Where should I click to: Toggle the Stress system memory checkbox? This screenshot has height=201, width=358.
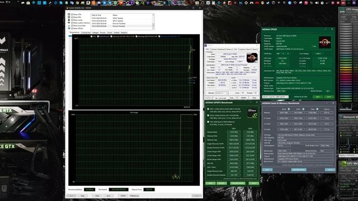(x=72, y=23)
